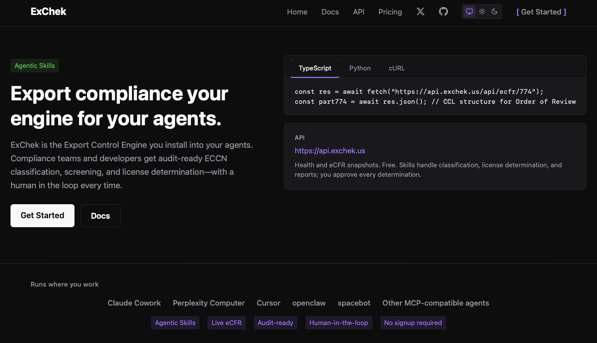
Task: Select the system theme monitor icon
Action: pos(469,11)
